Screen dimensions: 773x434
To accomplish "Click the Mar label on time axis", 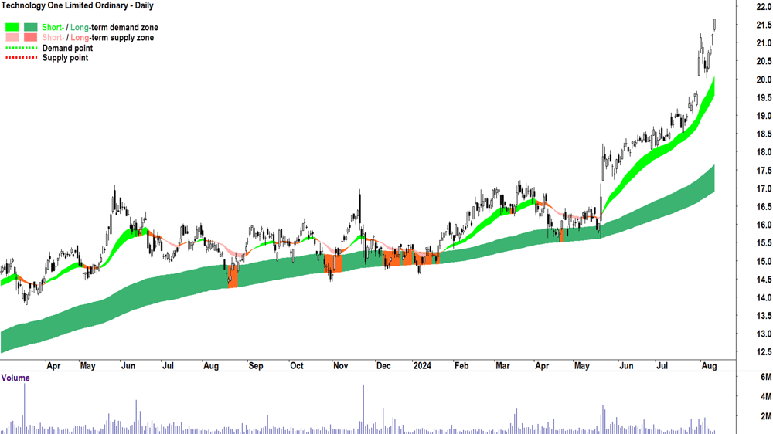I will pyautogui.click(x=503, y=366).
